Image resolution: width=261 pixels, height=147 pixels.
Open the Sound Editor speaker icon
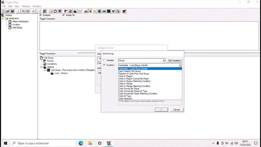tap(95, 11)
